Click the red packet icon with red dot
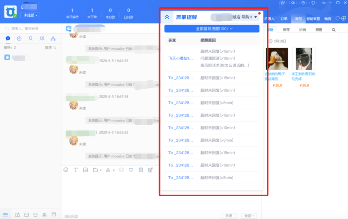 coord(150,170)
